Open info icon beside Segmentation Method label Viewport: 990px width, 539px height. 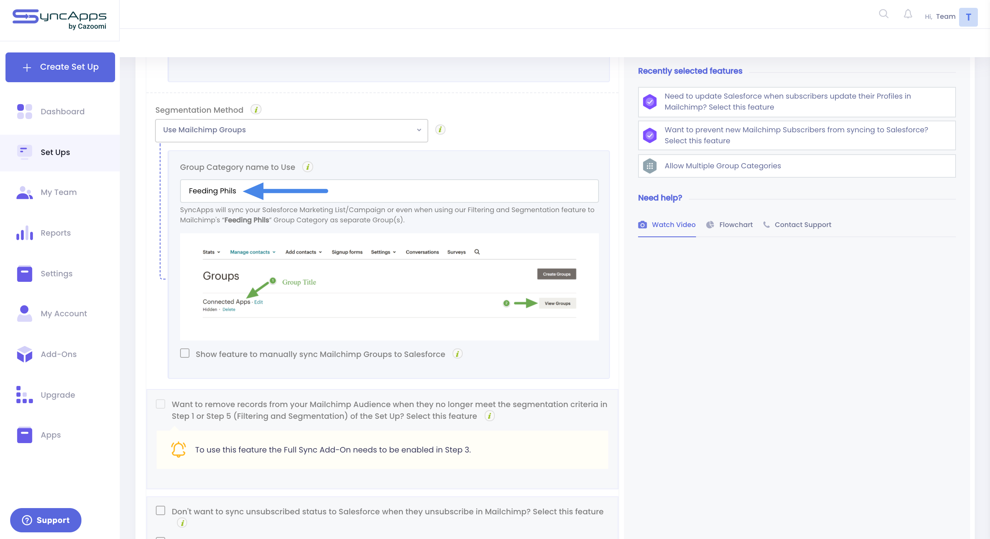(256, 110)
